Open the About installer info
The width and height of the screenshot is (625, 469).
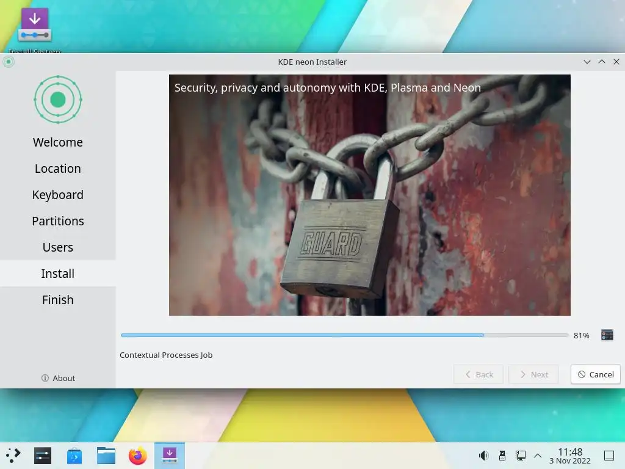[x=58, y=378]
